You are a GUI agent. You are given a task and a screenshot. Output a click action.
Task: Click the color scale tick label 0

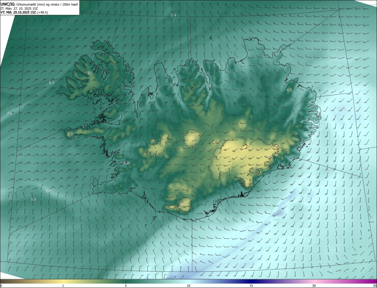coord(1,286)
